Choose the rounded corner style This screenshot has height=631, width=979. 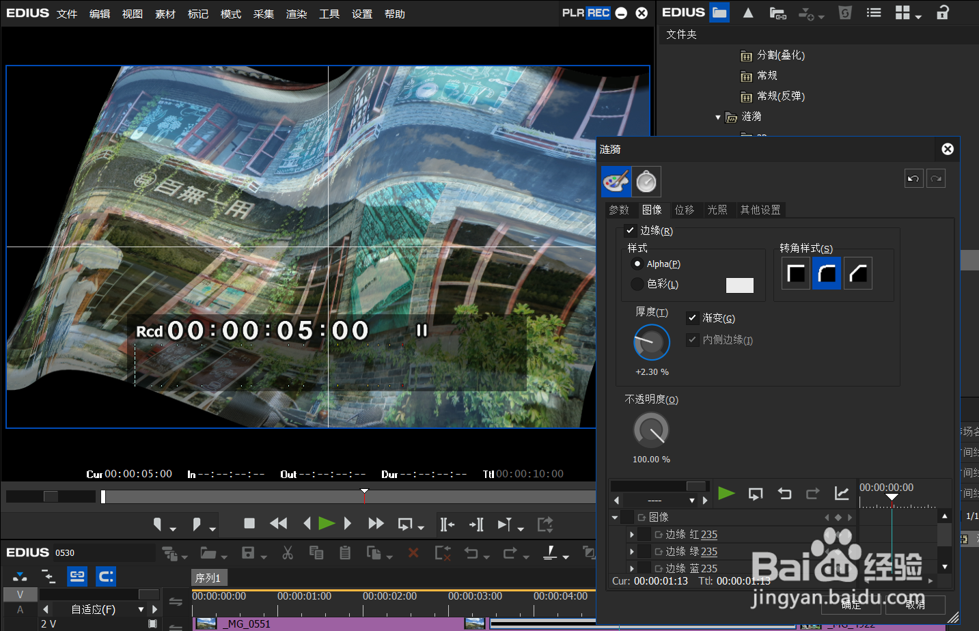(827, 274)
